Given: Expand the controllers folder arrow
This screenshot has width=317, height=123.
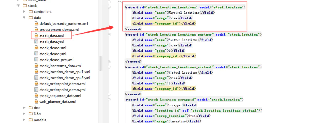Looking at the screenshot, I should click(24, 11).
